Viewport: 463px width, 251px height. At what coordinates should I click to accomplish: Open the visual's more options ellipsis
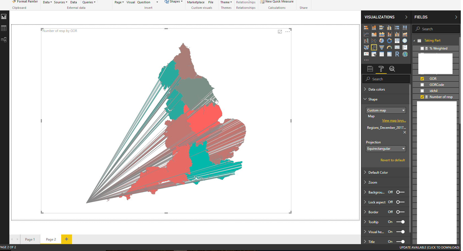click(287, 32)
